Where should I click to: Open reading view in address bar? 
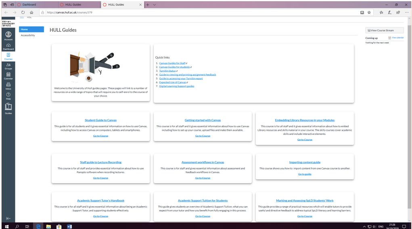(362, 12)
